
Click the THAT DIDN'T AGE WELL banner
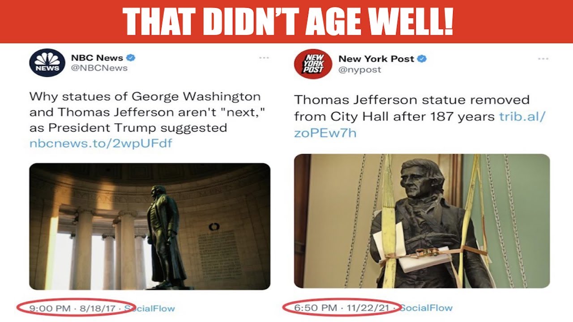[286, 21]
